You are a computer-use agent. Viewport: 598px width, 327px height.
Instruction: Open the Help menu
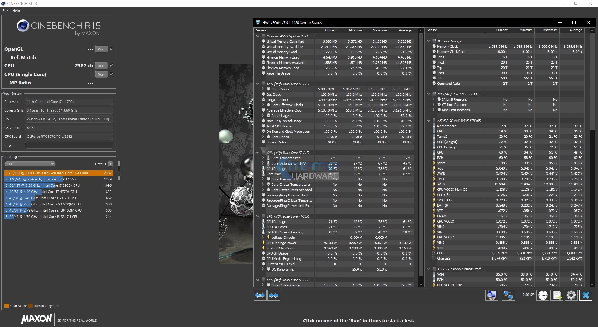coord(16,11)
